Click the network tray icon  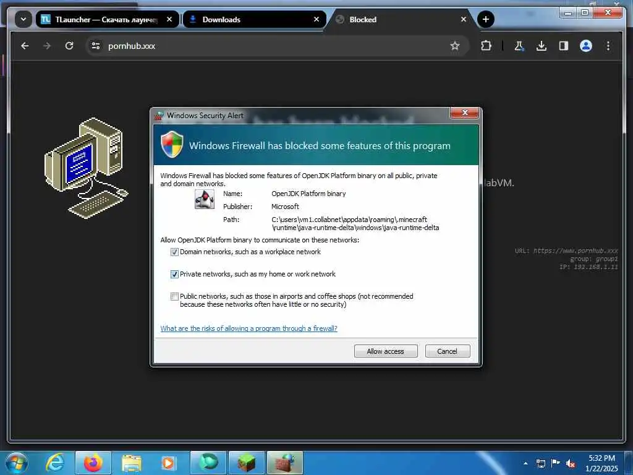(540, 463)
